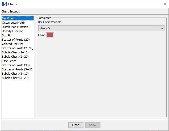This screenshot has width=169, height=131.
Task: Open the red Color swatch picker
Action: [50, 35]
